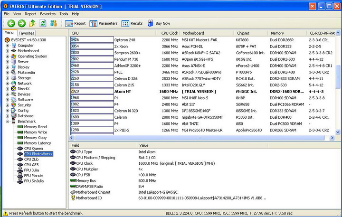Select the Benchmark hourglass icon
This screenshot has width=342, height=217.
click(13, 121)
